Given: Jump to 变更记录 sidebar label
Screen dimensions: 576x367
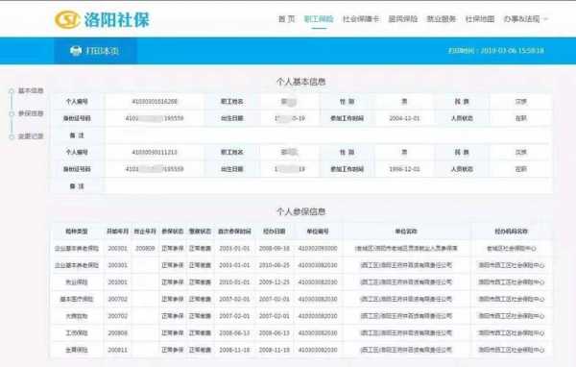Looking at the screenshot, I should 31,136.
